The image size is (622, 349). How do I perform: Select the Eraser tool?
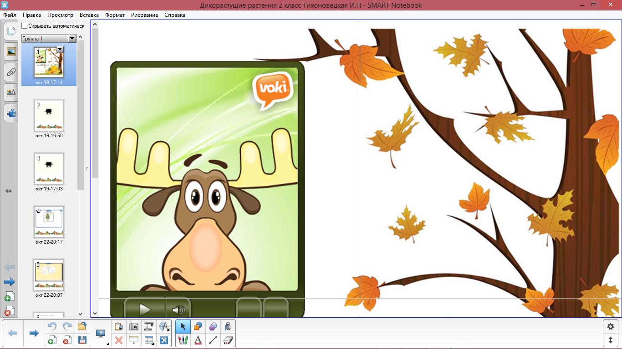pos(228,340)
